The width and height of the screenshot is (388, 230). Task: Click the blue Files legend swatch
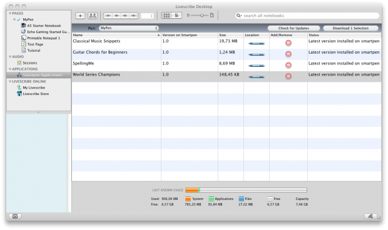[242, 199]
